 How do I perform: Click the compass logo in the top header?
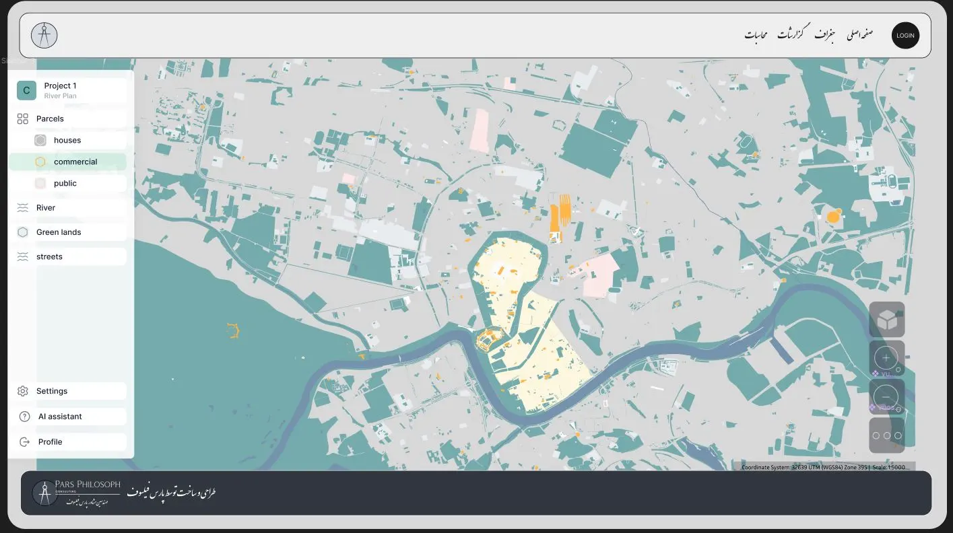pos(44,36)
